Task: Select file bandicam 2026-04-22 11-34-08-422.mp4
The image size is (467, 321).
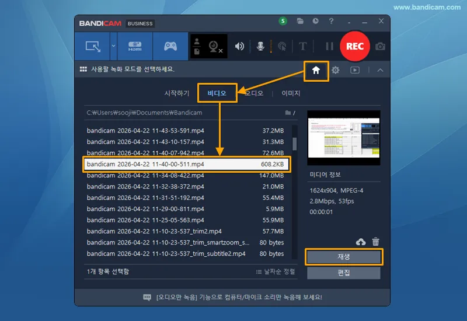Action: [x=185, y=176]
